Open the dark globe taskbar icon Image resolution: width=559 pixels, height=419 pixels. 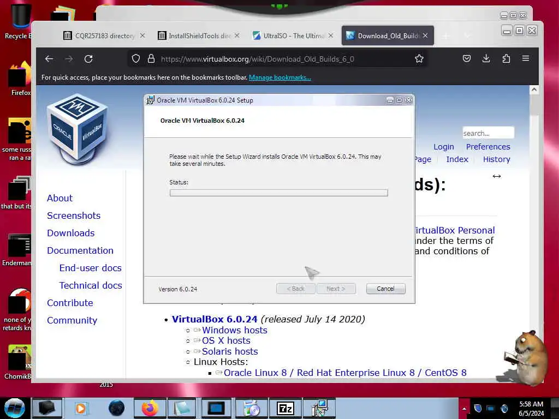(117, 408)
